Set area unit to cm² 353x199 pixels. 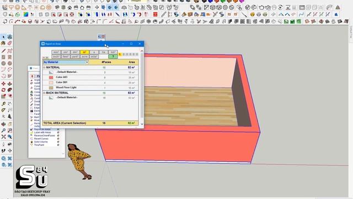66,53
